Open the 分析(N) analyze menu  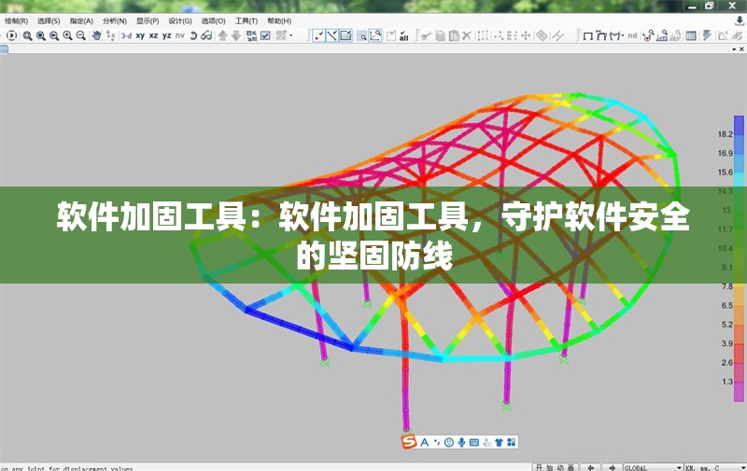(x=114, y=21)
